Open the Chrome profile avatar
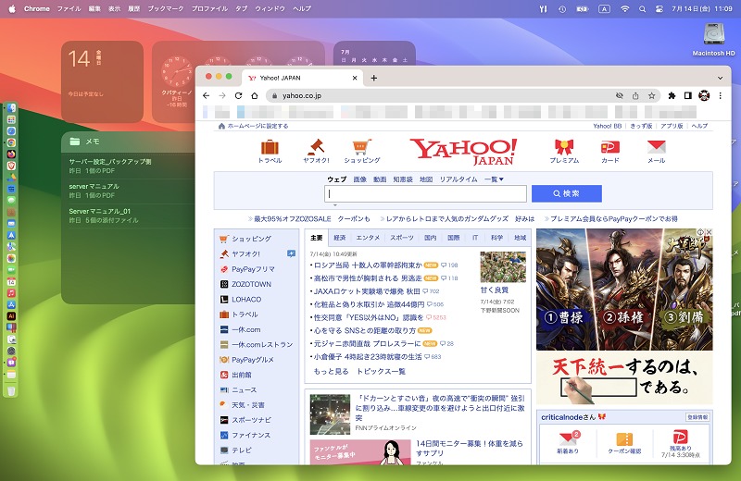The height and width of the screenshot is (481, 741). coord(704,96)
